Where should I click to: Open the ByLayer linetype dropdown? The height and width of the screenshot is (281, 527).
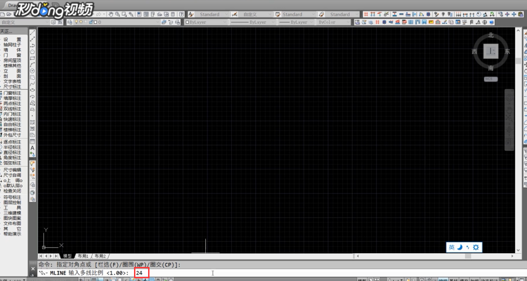click(252, 22)
